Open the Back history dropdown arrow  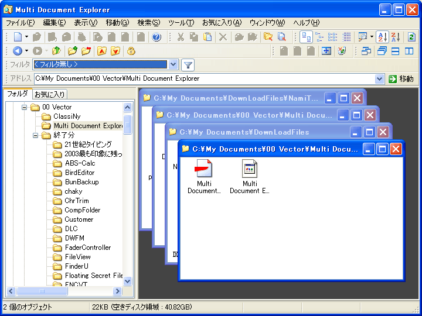pyautogui.click(x=26, y=51)
